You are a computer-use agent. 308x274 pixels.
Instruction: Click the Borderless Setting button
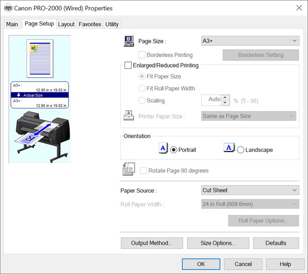coord(261,55)
